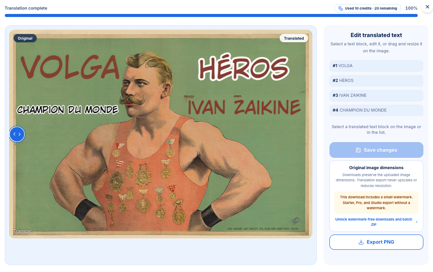Click the Edit translated text heading
Image resolution: width=433 pixels, height=272 pixels.
376,35
